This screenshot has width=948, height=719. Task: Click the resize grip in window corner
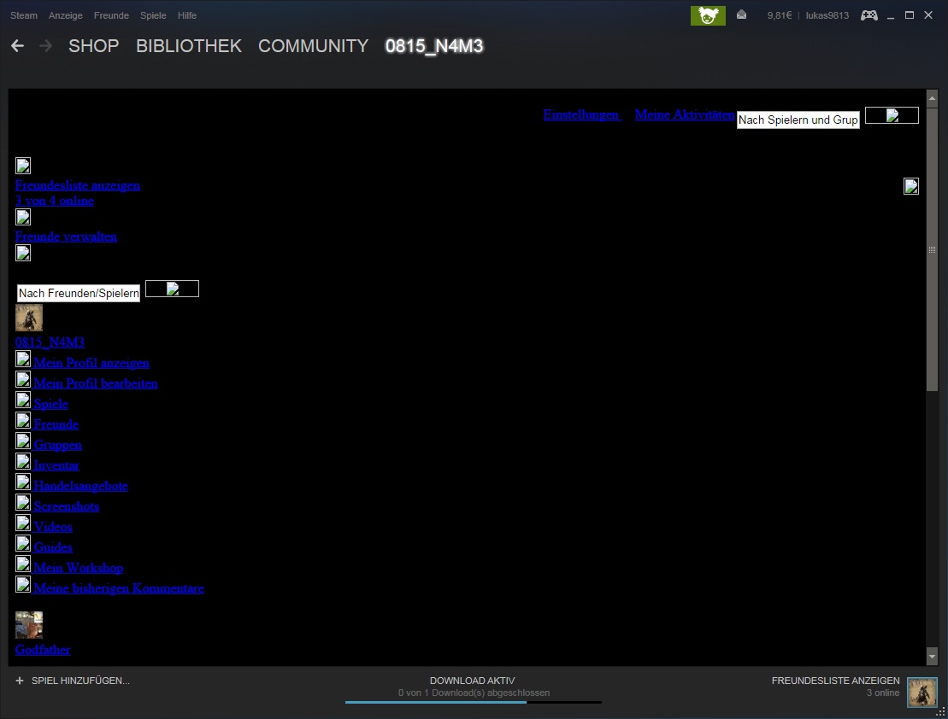(x=940, y=712)
